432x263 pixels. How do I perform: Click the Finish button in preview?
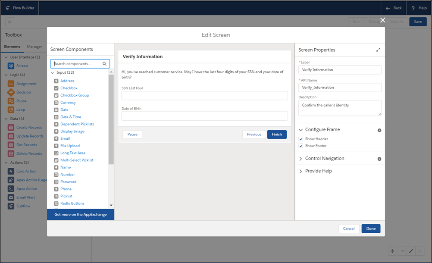click(x=277, y=135)
